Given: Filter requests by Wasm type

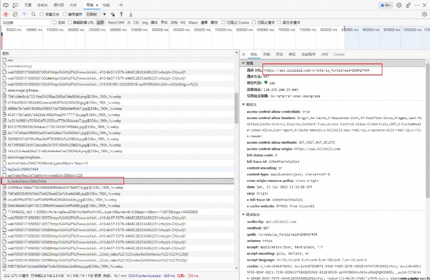Looking at the screenshot, I should point(193,23).
